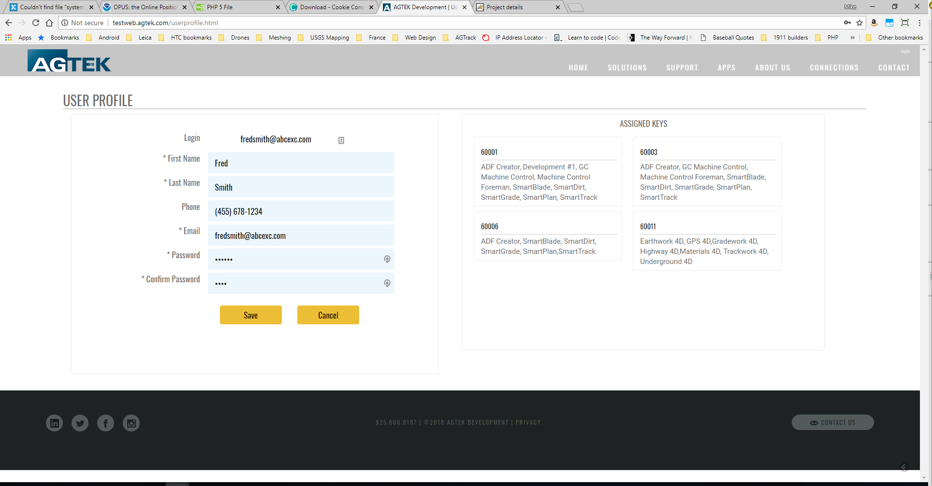Viewport: 932px width, 486px height.
Task: Click the icon beside login email
Action: [x=341, y=140]
